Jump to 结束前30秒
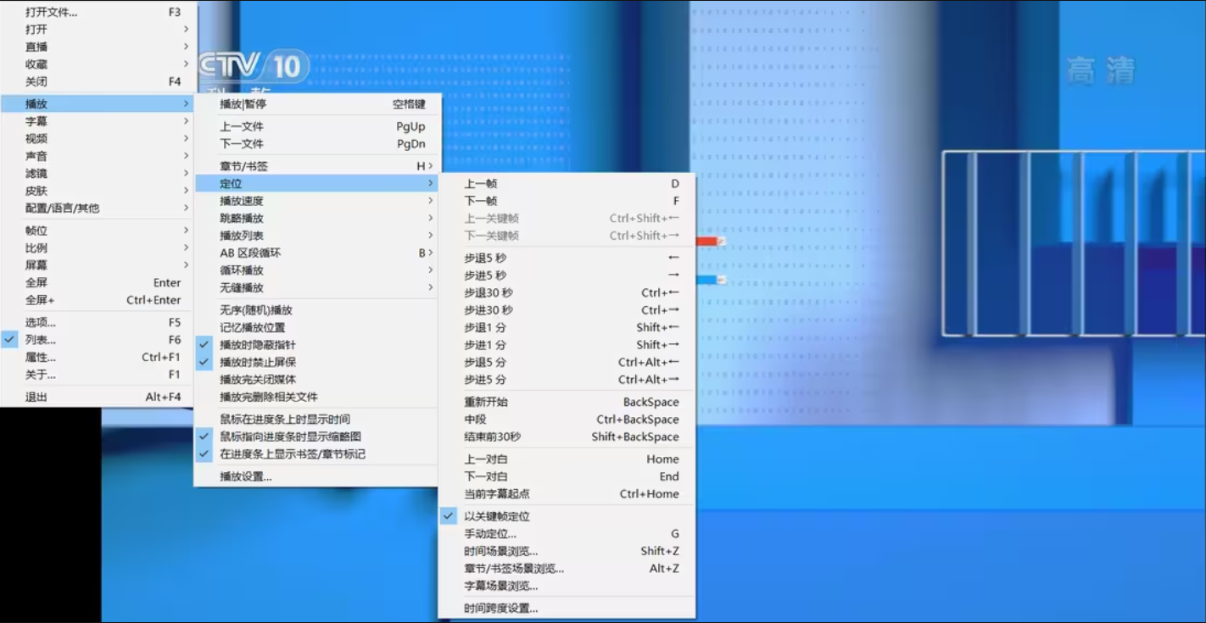Screen dimensions: 1206x623 [x=567, y=437]
